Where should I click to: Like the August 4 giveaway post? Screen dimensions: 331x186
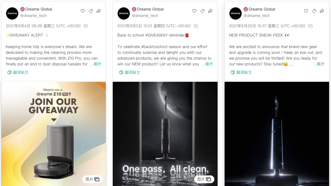[83, 11]
